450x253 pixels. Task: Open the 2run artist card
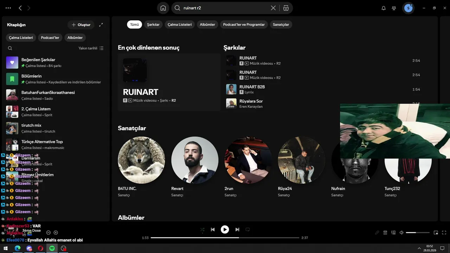(248, 167)
